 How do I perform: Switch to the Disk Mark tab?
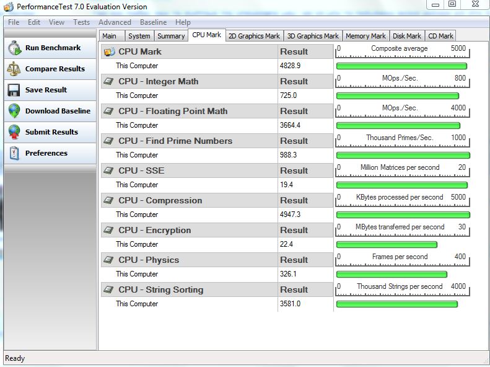(407, 36)
